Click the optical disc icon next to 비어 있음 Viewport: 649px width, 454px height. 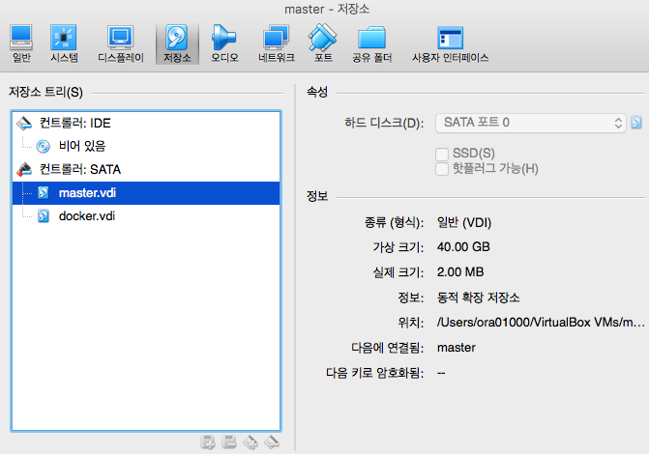(x=44, y=146)
